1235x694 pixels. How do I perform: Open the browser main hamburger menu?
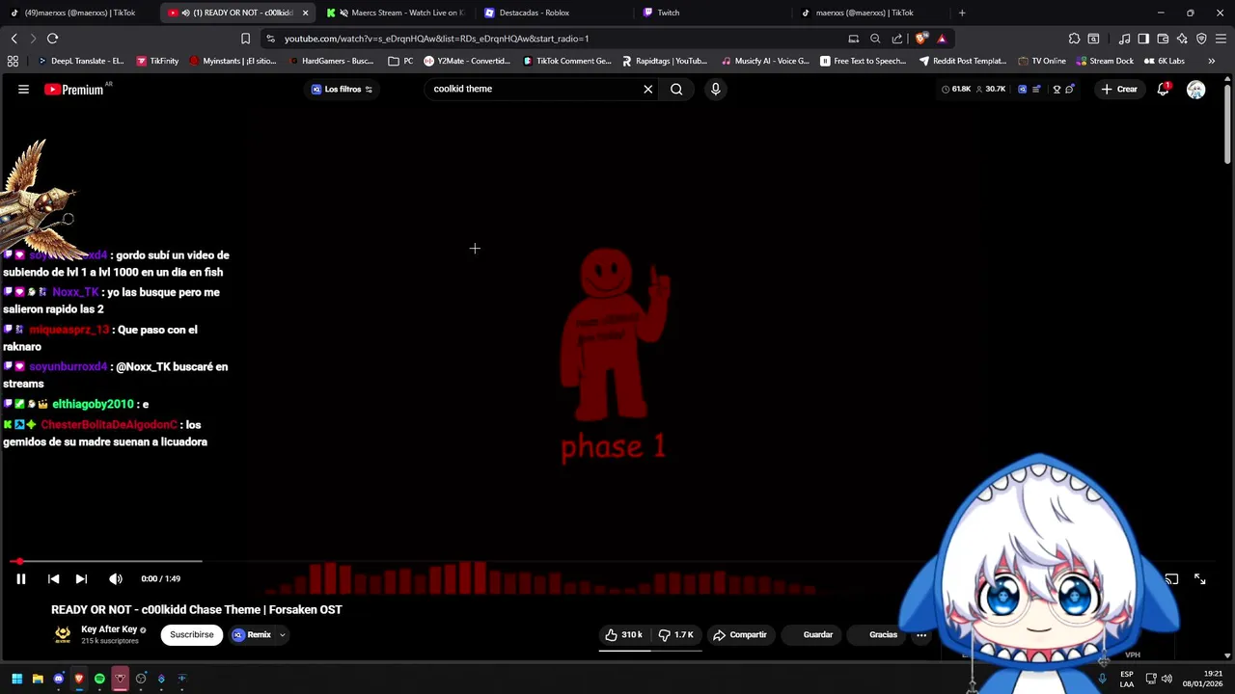pyautogui.click(x=1221, y=39)
